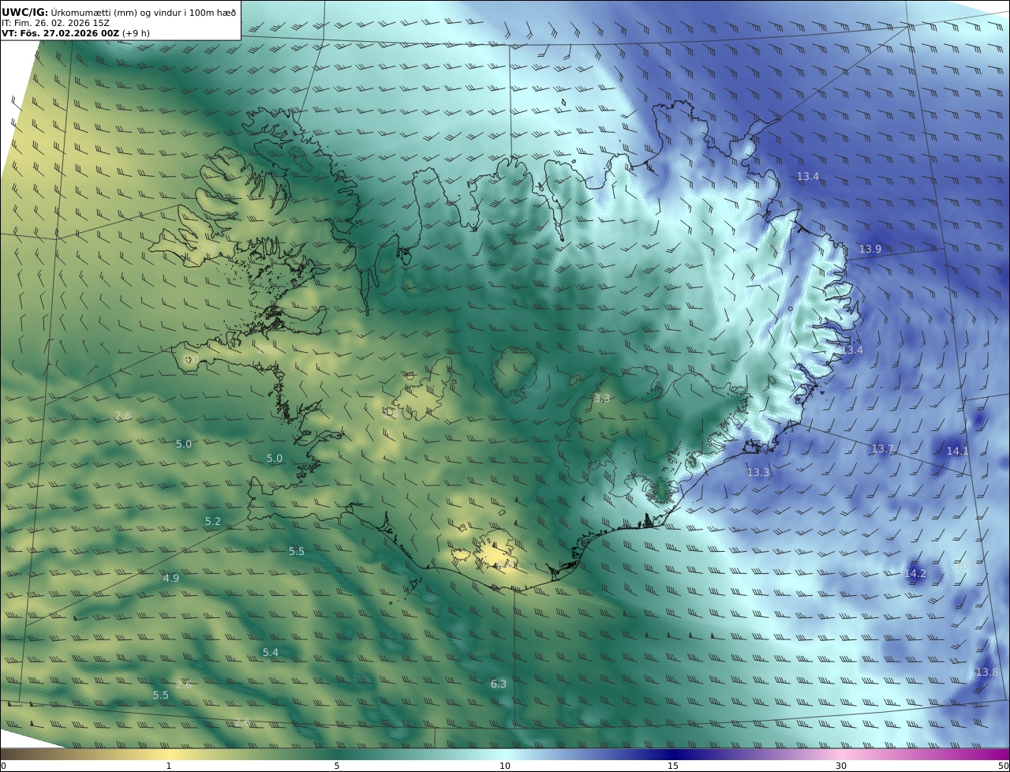
Task: Click the 14.1 value label
Action: pyautogui.click(x=957, y=451)
